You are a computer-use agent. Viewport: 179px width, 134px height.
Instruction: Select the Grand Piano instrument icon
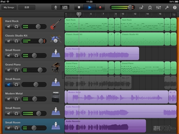point(55,68)
